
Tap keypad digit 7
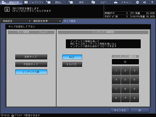(x=116, y=89)
